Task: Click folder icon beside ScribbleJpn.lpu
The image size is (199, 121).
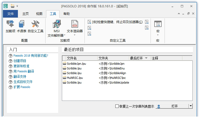Action: coord(64,64)
